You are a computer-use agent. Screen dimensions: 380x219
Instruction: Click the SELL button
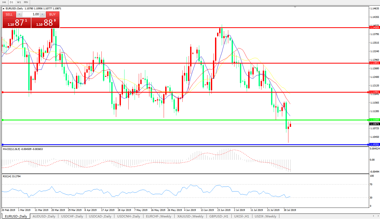(9, 15)
